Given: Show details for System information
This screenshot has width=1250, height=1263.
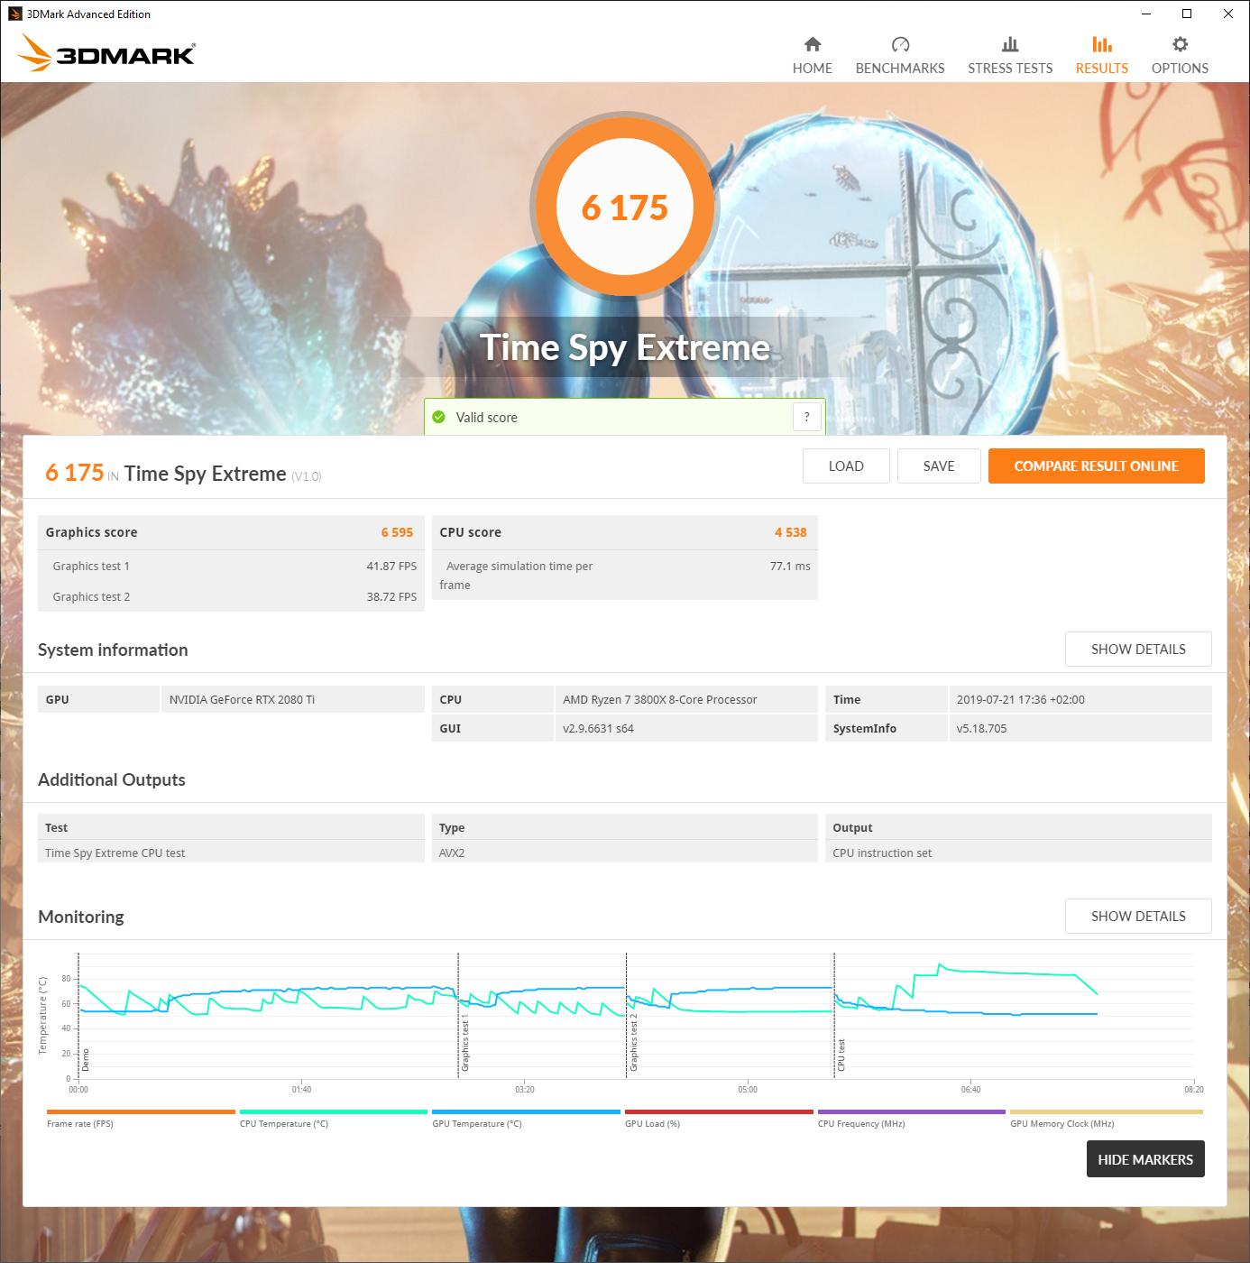Looking at the screenshot, I should 1138,650.
